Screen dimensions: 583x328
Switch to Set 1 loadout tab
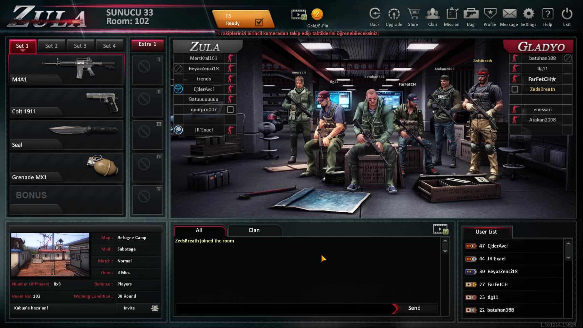pos(22,46)
